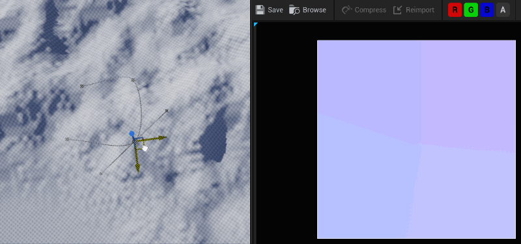
Task: Save the texture asset
Action: (x=269, y=10)
